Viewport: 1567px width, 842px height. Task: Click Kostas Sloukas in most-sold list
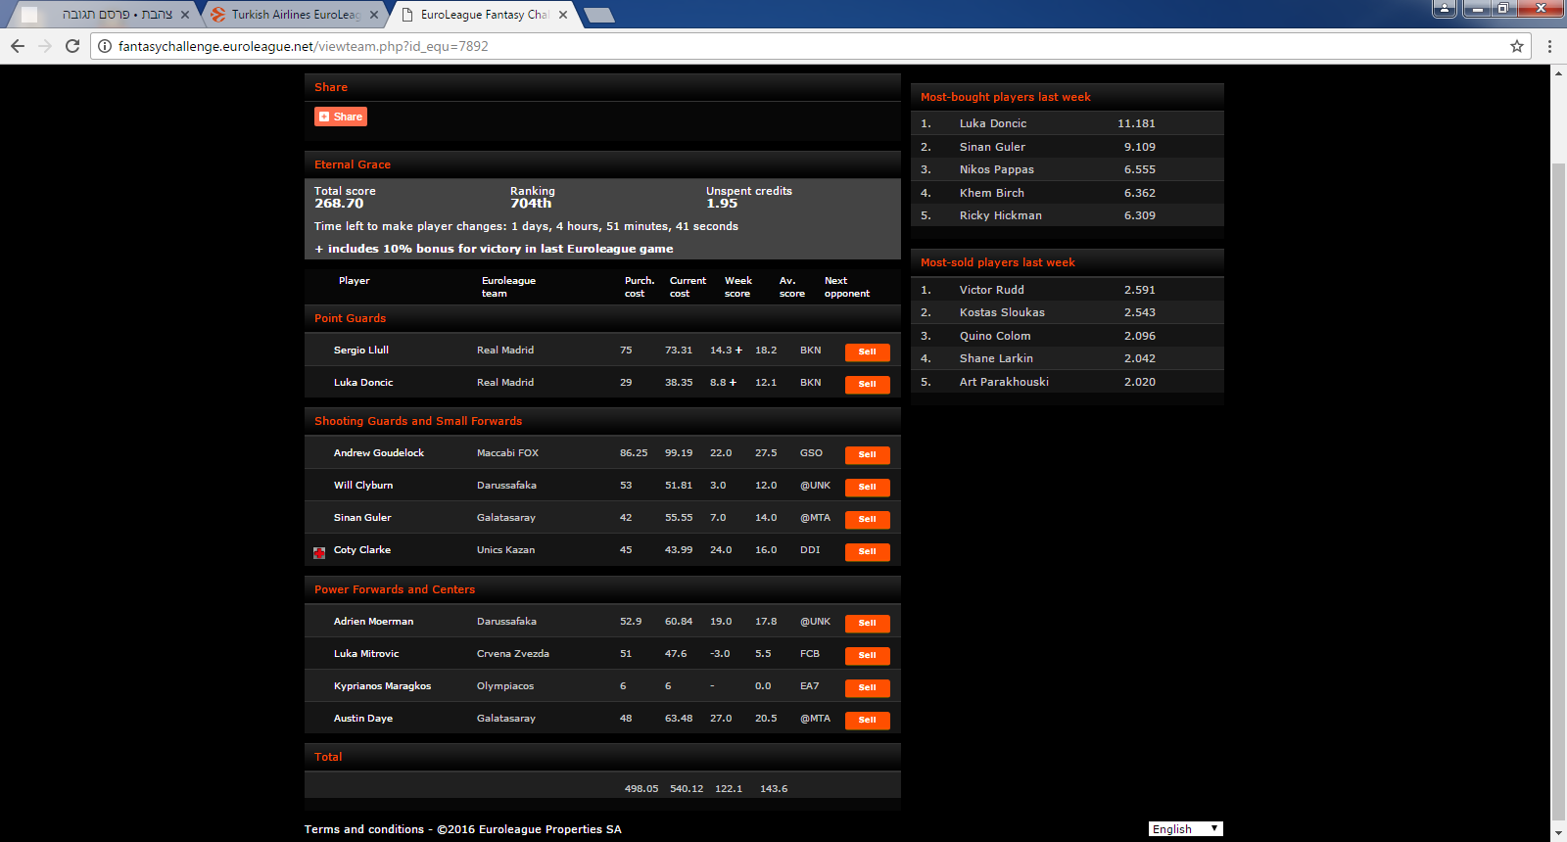coord(1002,312)
